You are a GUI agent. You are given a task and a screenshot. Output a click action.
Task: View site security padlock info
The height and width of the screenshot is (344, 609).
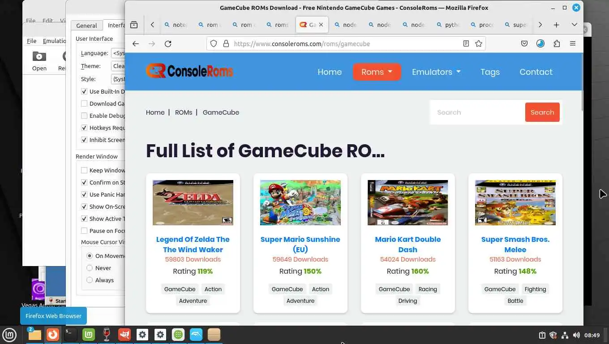click(x=226, y=43)
